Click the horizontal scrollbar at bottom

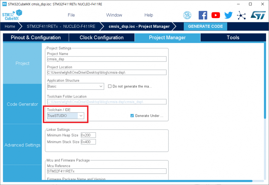click(x=128, y=181)
